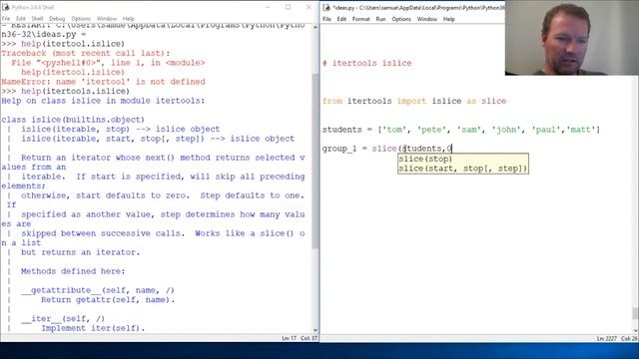Click the 'pete' string in students list
639x359 pixels.
(x=432, y=130)
